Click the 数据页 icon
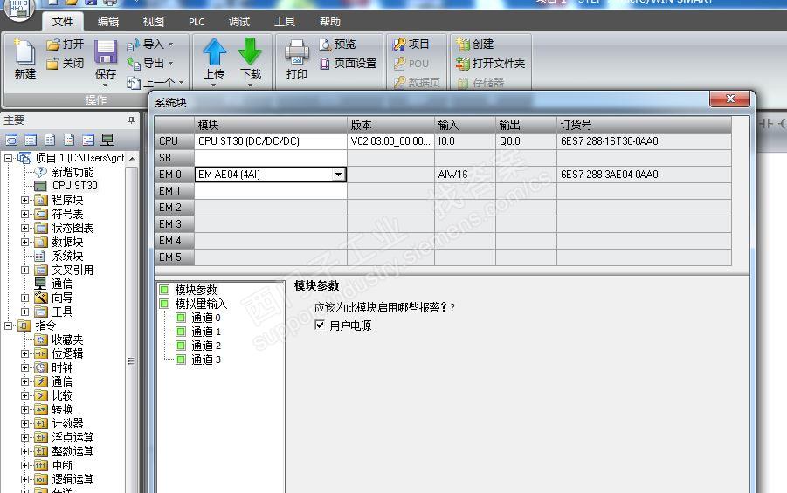Viewport: 787px width, 493px height. point(399,83)
